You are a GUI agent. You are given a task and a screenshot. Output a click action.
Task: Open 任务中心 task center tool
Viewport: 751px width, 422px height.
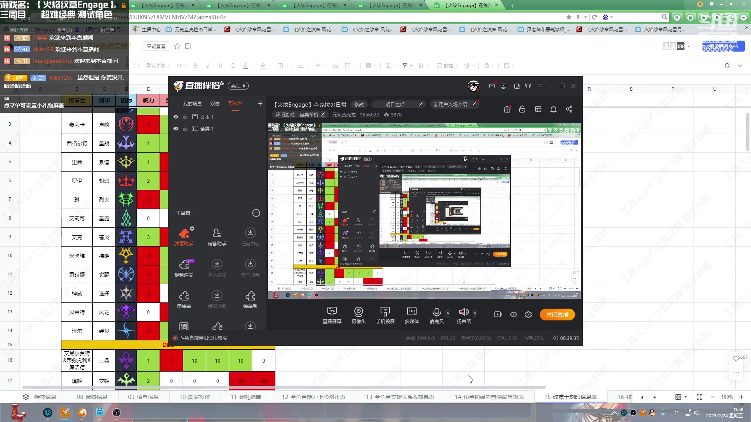(250, 236)
